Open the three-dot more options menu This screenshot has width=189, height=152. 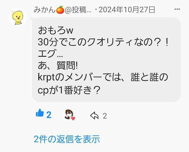[x=177, y=9]
